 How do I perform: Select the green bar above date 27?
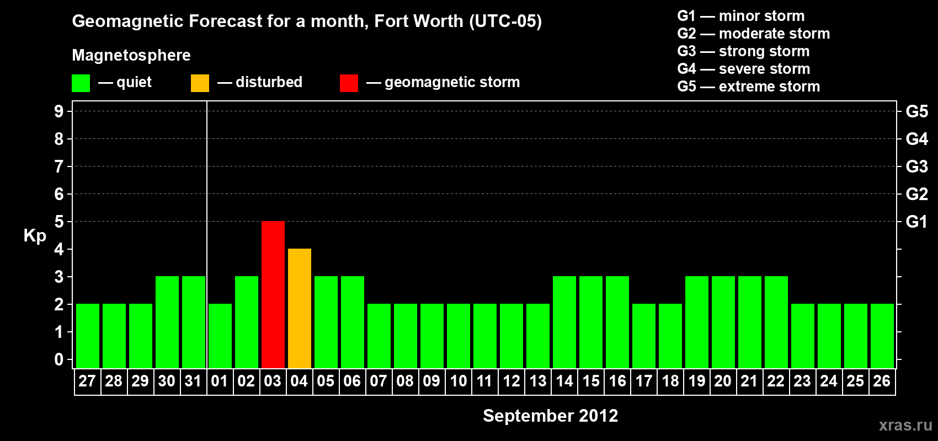point(88,336)
